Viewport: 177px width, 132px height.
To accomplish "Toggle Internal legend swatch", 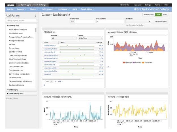I will tap(134, 62).
